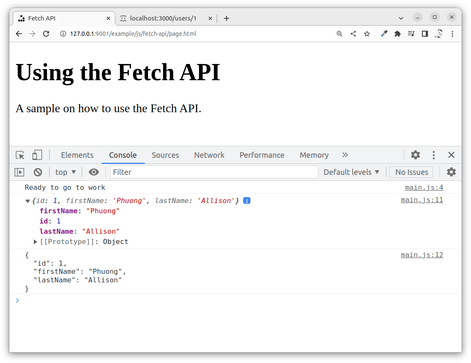Open the top frame context dropdown

tap(65, 172)
